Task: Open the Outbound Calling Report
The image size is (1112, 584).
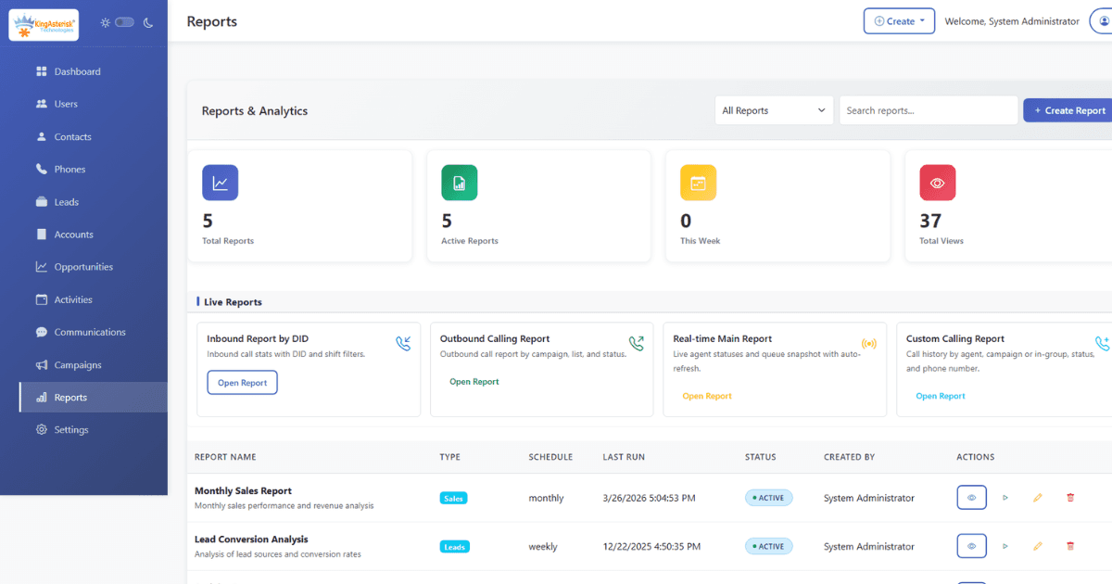Action: (x=474, y=382)
